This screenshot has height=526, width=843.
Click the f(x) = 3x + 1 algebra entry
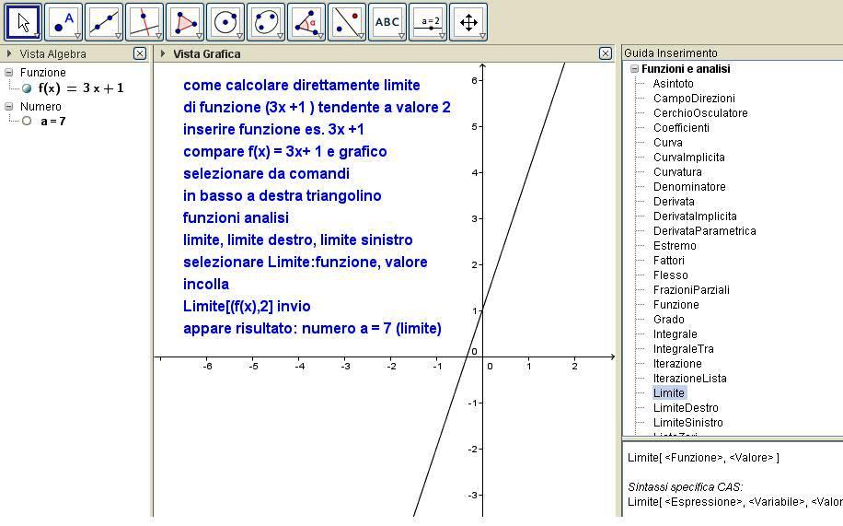81,88
